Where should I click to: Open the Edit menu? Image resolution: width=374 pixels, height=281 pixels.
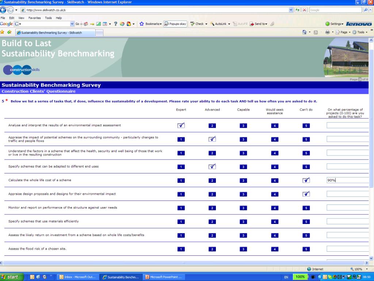pyautogui.click(x=12, y=18)
